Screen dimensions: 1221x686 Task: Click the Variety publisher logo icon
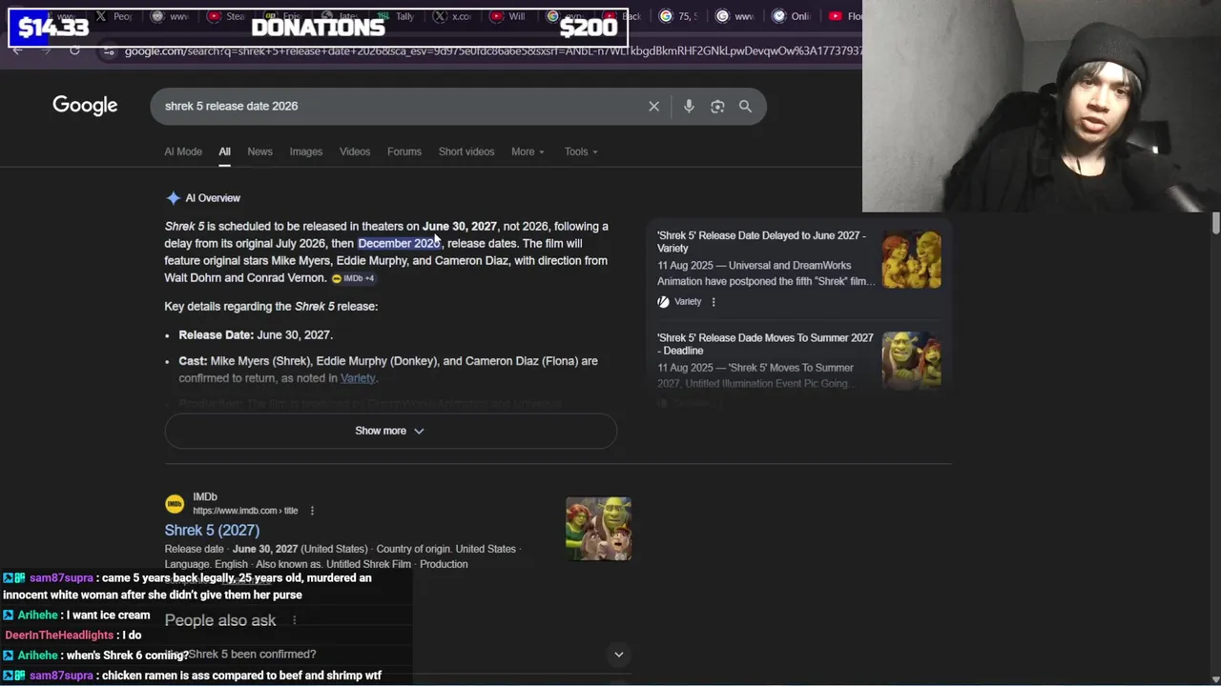coord(663,301)
